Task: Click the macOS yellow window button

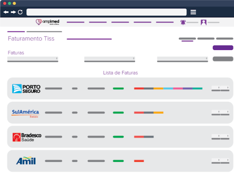Action: 14,3
